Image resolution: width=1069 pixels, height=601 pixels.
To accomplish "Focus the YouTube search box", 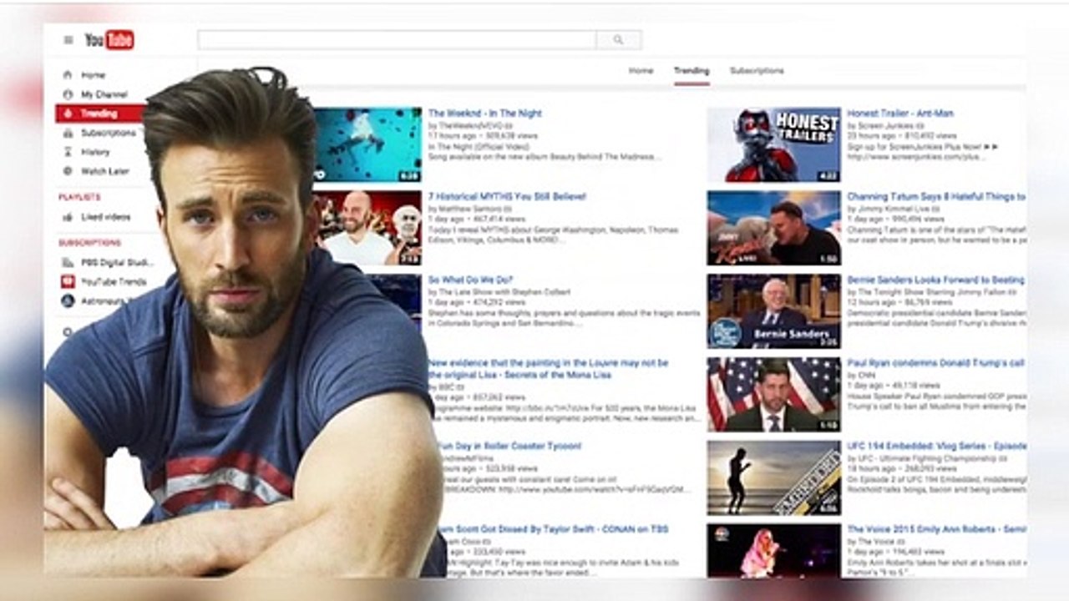I will pyautogui.click(x=397, y=40).
